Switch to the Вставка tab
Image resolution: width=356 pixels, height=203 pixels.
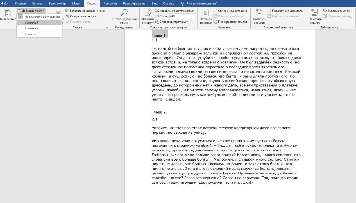(37, 4)
